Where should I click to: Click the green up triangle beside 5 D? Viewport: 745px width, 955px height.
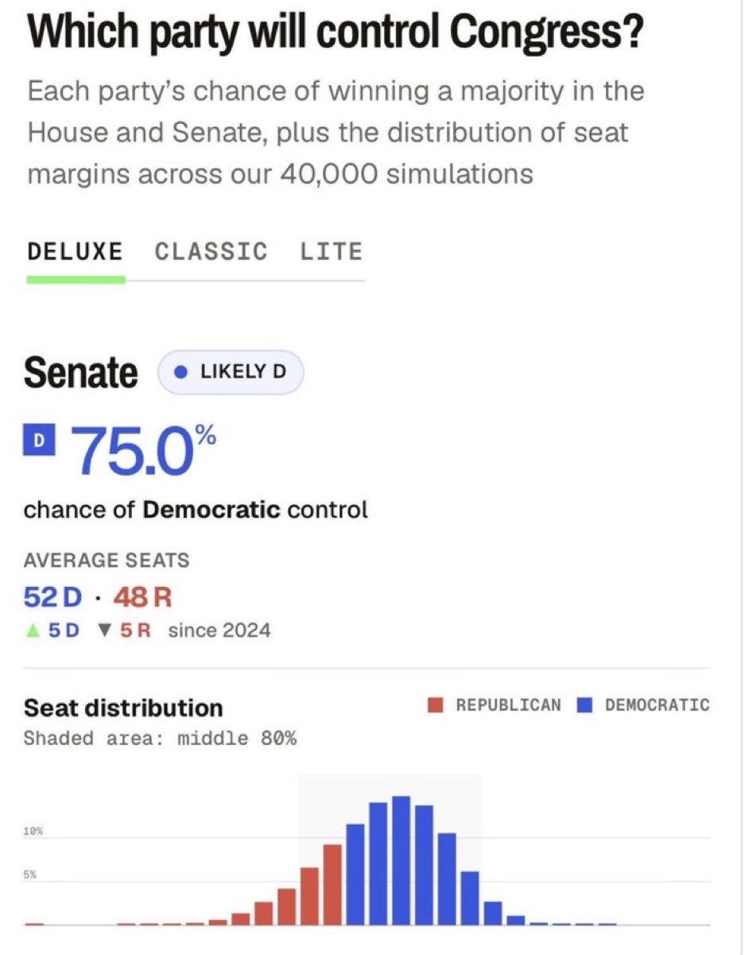[x=32, y=631]
